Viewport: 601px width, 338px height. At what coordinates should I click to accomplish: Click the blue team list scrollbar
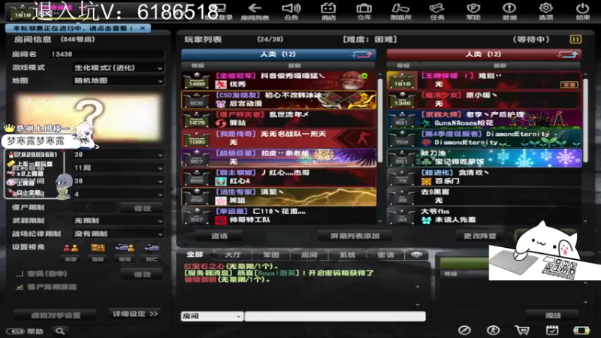(x=380, y=121)
